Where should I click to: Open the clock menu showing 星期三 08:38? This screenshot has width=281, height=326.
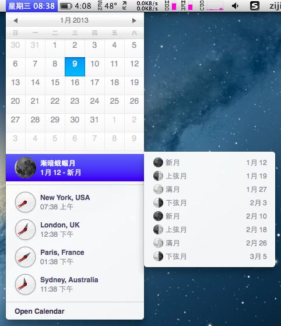click(31, 6)
